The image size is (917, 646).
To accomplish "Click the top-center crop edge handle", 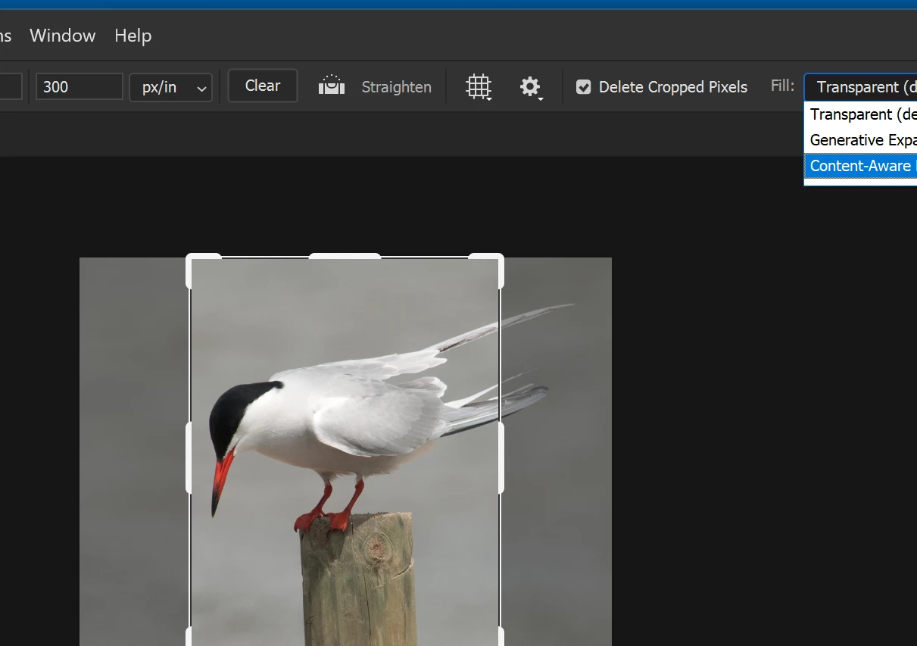I will (345, 257).
